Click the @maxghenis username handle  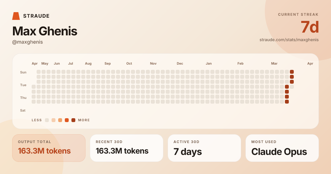[28, 42]
